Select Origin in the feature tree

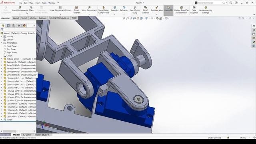[9, 56]
